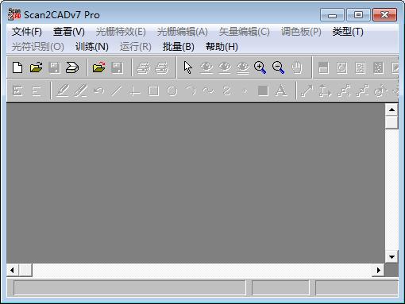405x304 pixels.
Task: Click the undo curved arrow icon
Action: (98, 91)
